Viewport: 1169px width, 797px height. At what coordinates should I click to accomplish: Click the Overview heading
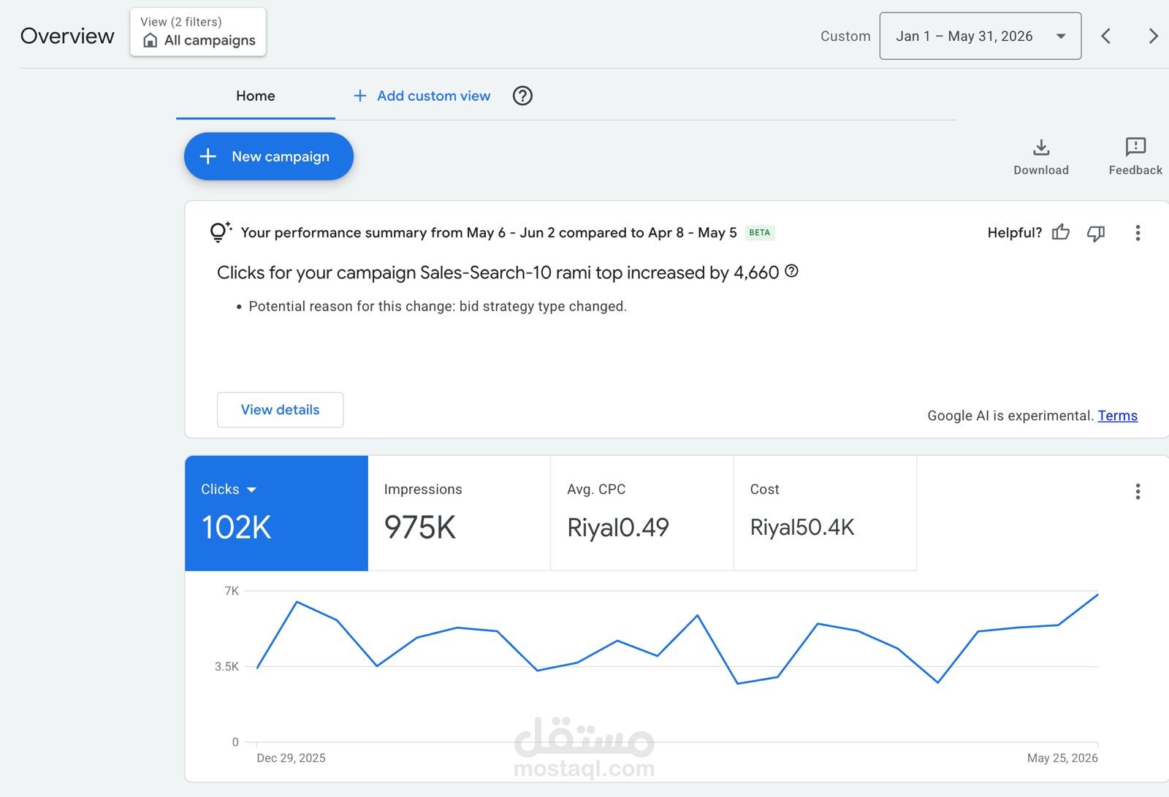pos(67,36)
